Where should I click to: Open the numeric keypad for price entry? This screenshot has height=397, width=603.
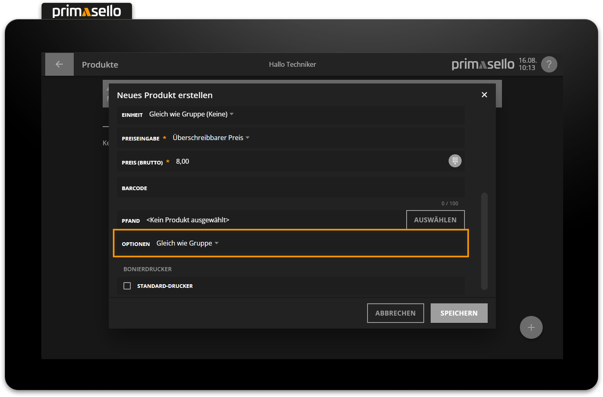455,160
